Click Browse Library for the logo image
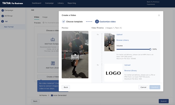 point(130,71)
